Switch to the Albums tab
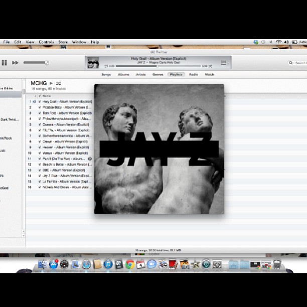Image resolution: width=307 pixels, height=307 pixels. [123, 74]
